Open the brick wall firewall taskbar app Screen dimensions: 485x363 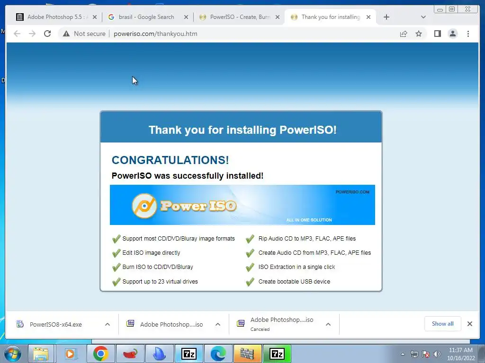pos(247,354)
